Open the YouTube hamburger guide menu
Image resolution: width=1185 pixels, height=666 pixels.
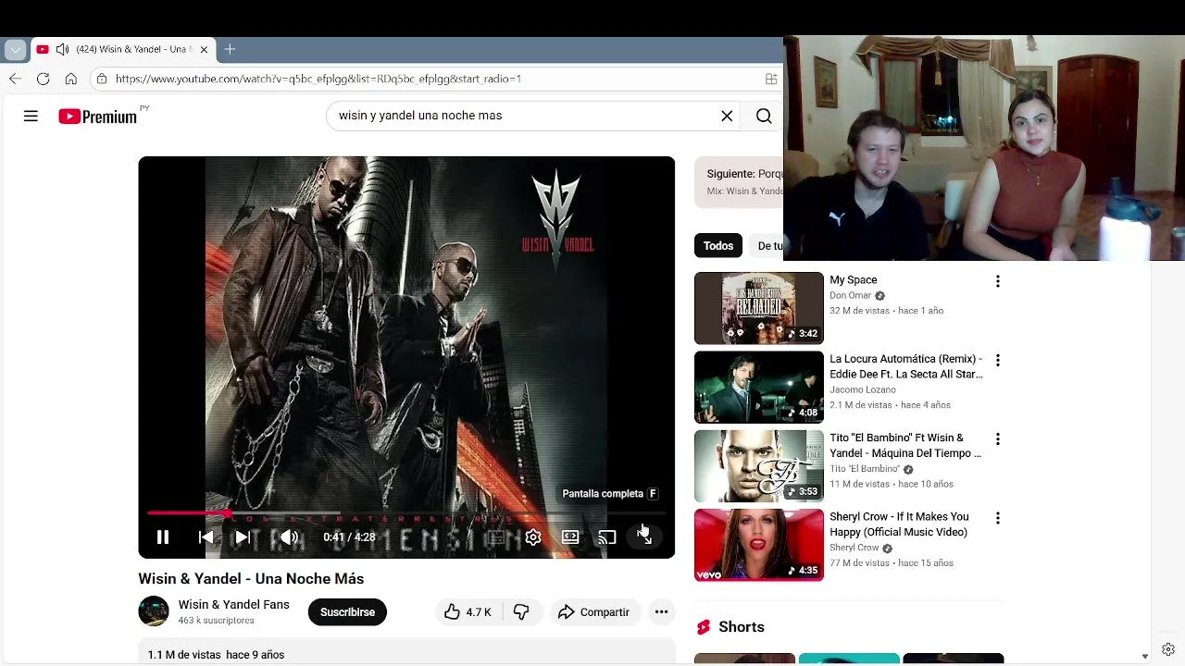point(31,116)
